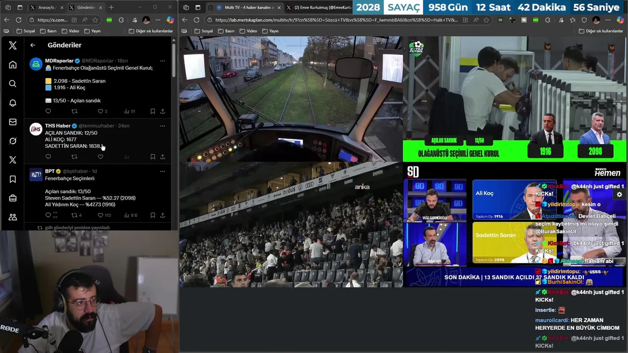Open Communities icon in X sidebar
The width and height of the screenshot is (628, 353).
coord(13,217)
